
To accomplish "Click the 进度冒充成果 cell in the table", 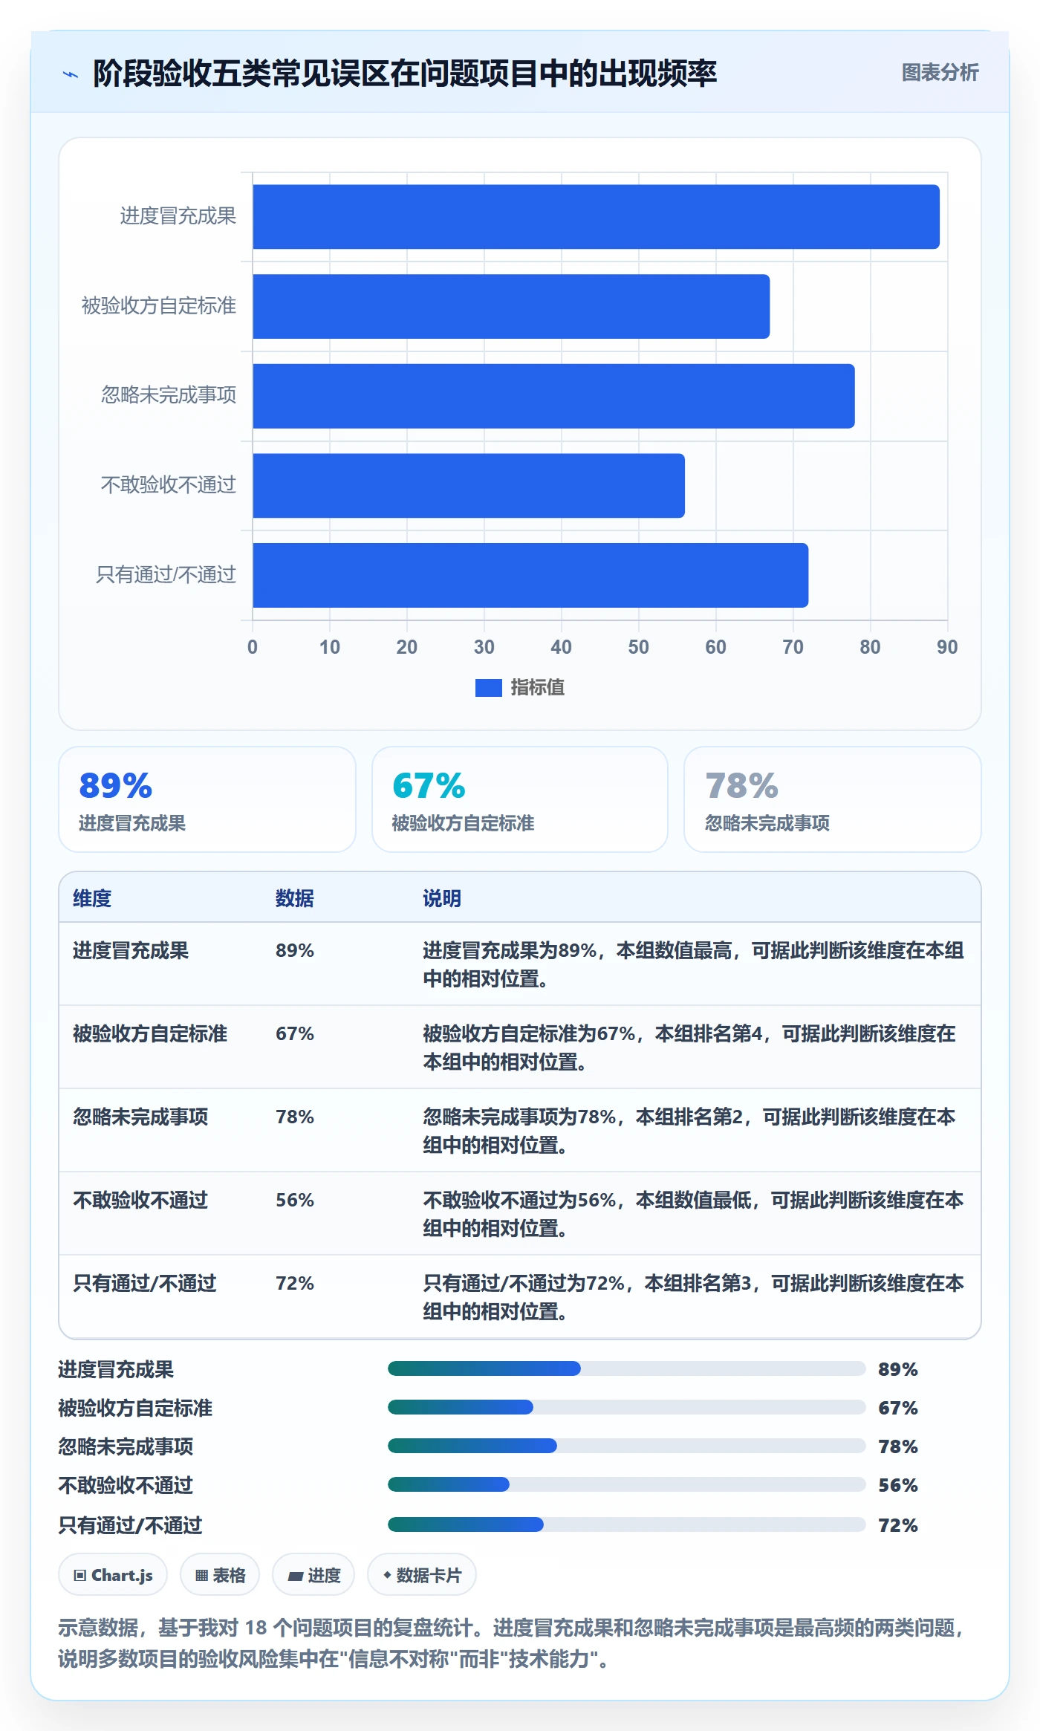I will coord(131,950).
